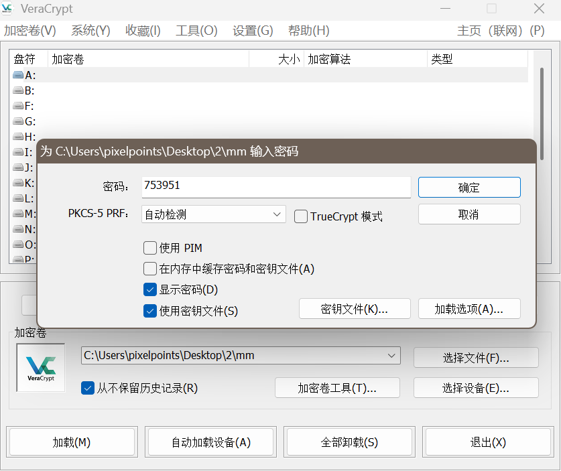
Task: Click the 类型 column header
Action: pos(477,59)
